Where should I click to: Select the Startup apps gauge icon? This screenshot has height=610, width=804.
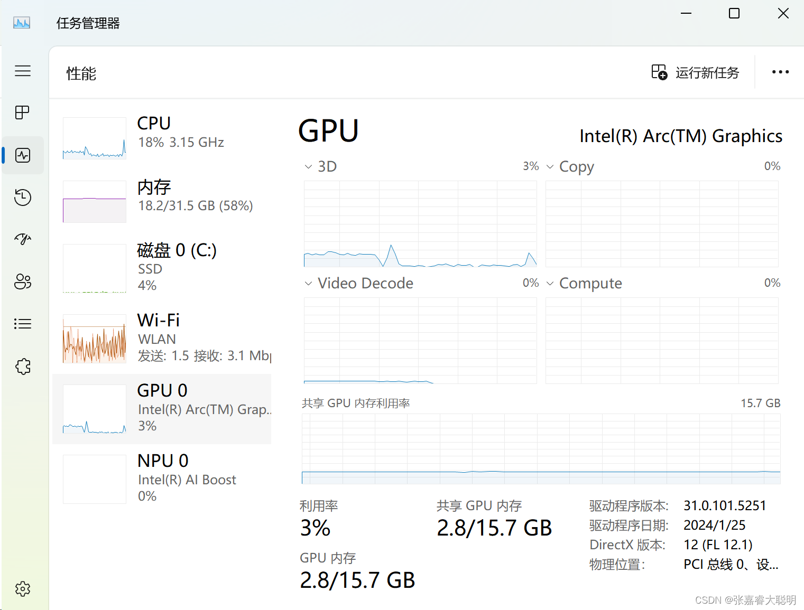22,239
